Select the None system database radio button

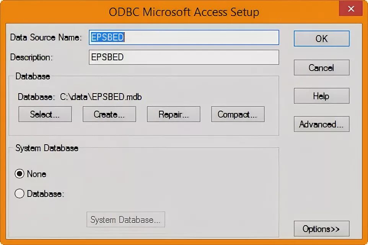[20, 174]
